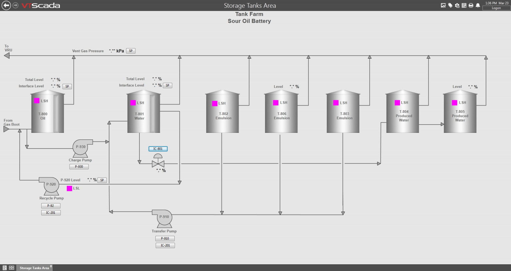The width and height of the screenshot is (511, 271).
Task: Open the page grid overview icon
Action: tap(11, 267)
